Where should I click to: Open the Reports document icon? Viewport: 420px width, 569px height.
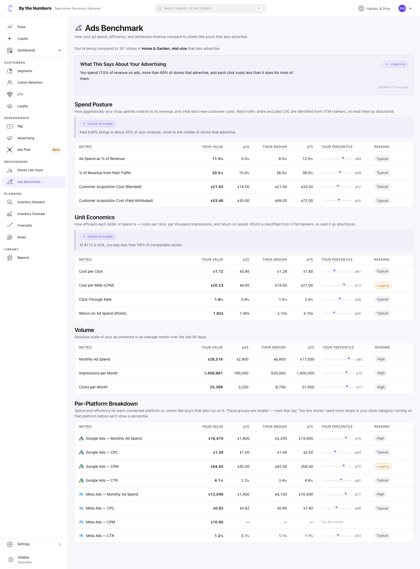[x=10, y=258]
